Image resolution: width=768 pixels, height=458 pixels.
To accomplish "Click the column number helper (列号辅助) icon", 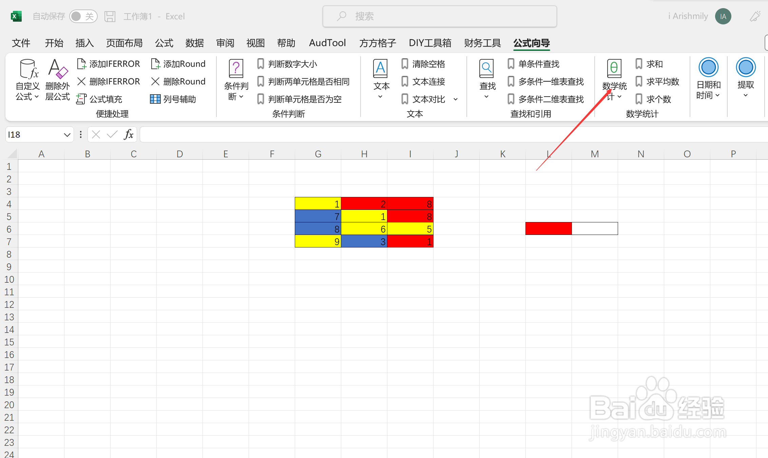I will coord(155,99).
